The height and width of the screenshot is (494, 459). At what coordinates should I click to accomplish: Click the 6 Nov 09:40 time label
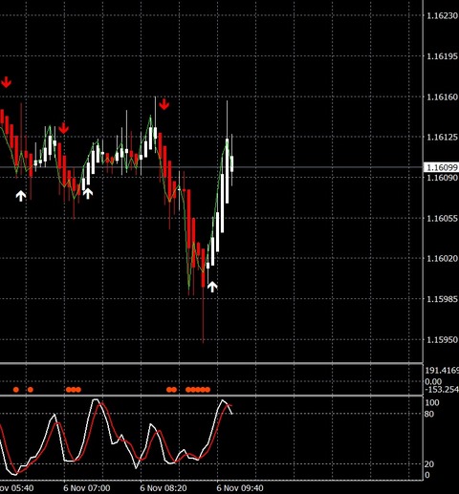pyautogui.click(x=240, y=488)
